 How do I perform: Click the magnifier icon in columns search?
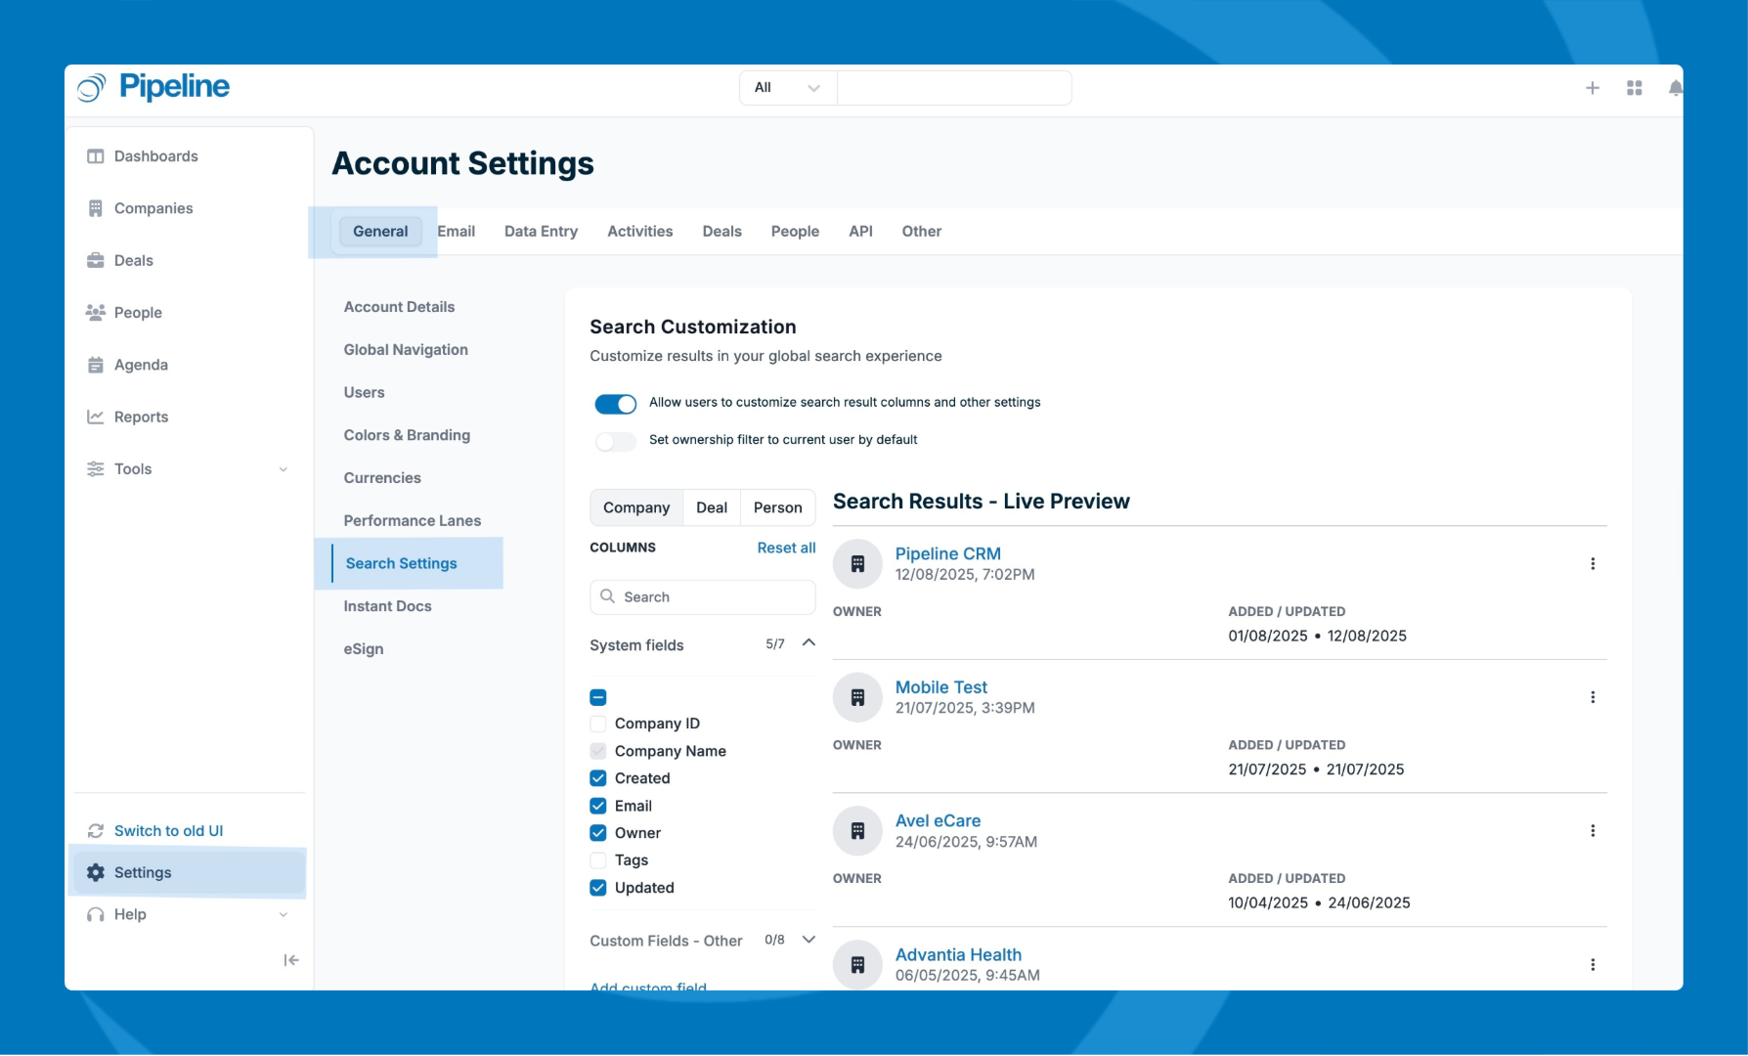(607, 596)
